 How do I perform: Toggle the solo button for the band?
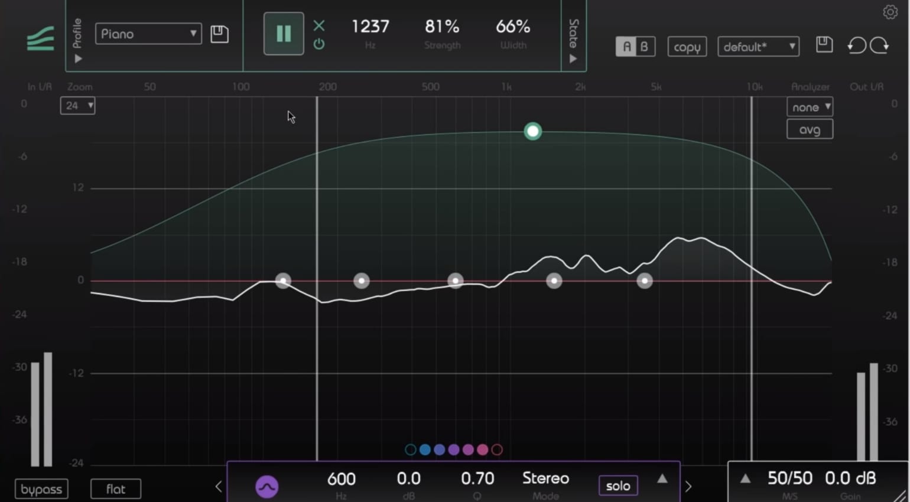(x=618, y=485)
